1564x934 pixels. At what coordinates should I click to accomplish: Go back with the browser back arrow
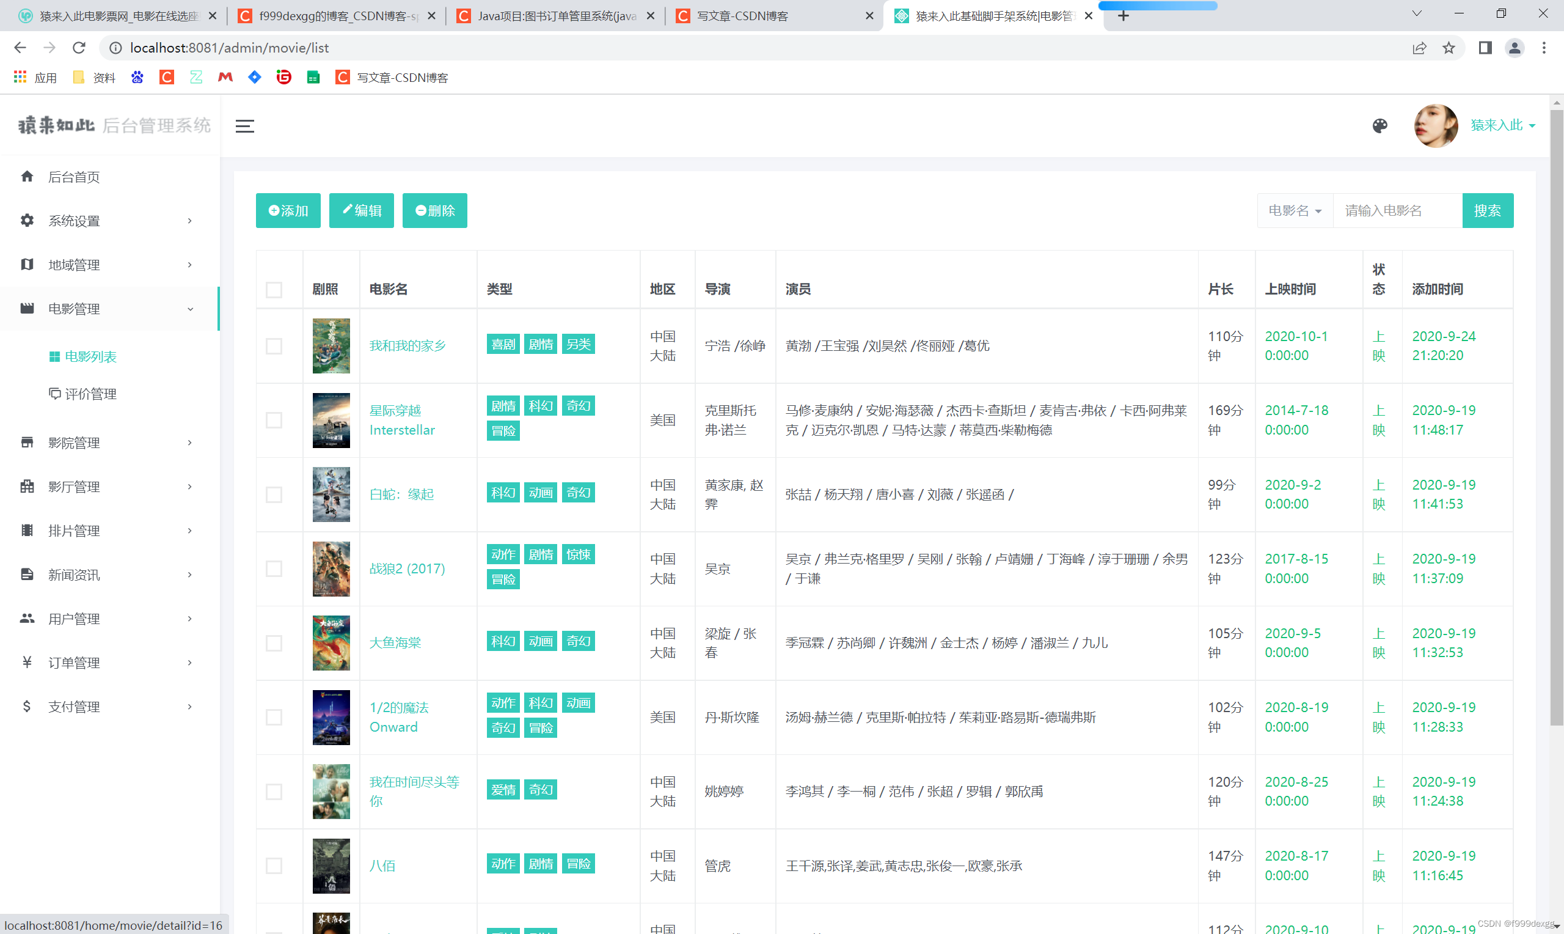(x=20, y=48)
